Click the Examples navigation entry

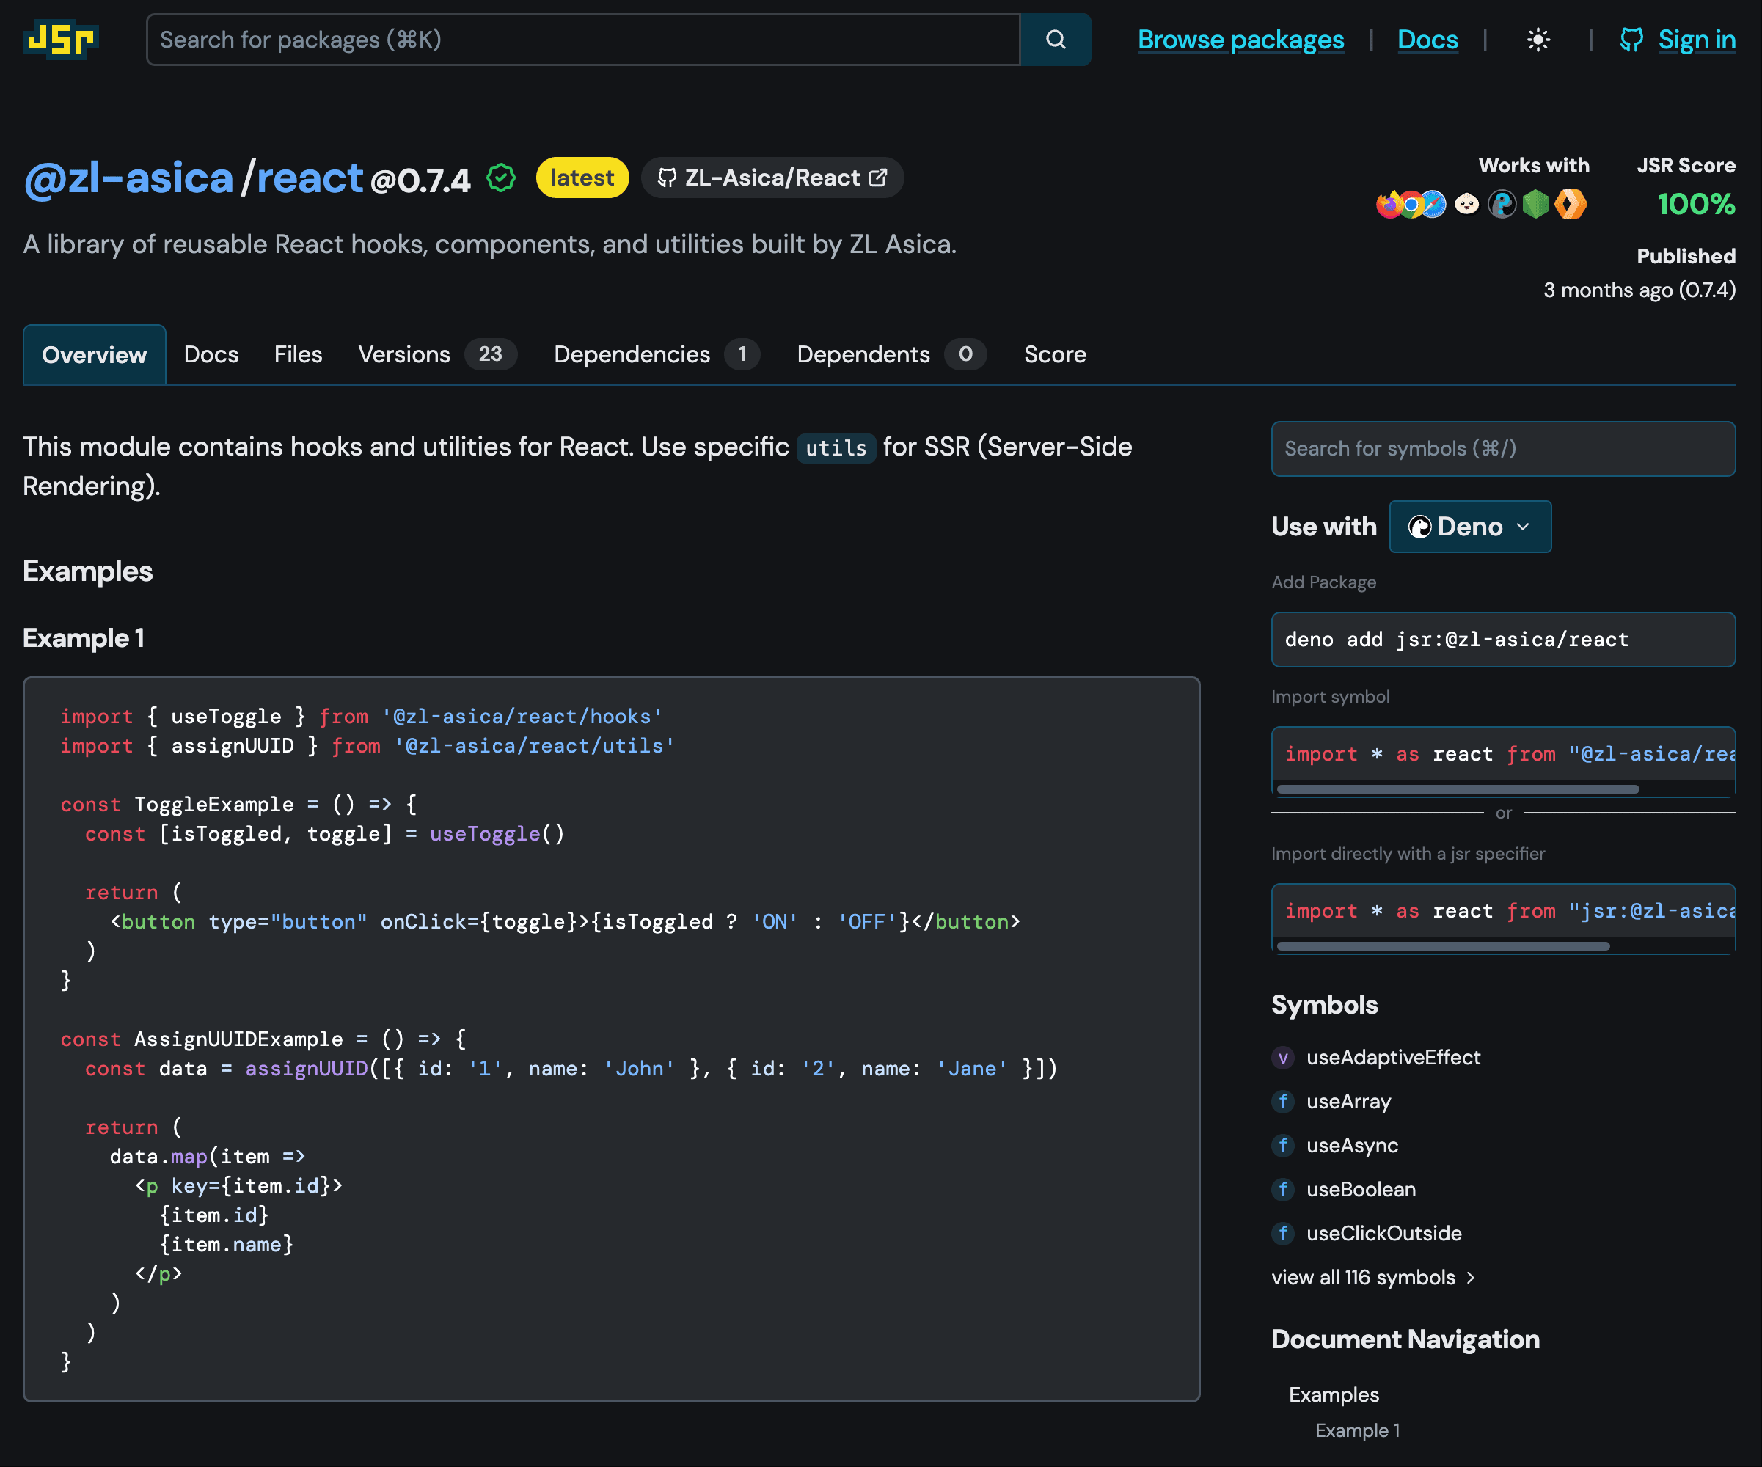click(1334, 1395)
